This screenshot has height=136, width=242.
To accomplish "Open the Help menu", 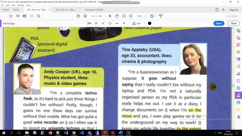I will point(28,5).
